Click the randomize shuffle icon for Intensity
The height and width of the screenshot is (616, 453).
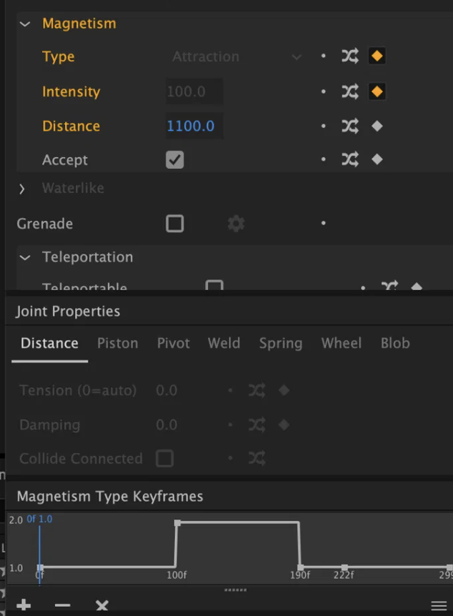349,91
